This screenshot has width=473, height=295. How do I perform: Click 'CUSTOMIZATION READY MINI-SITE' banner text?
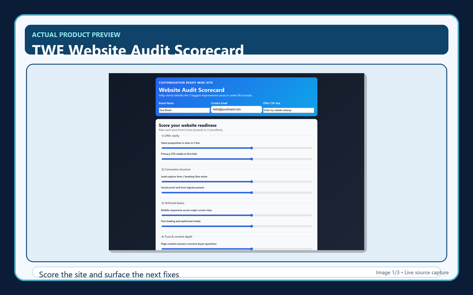pos(186,83)
